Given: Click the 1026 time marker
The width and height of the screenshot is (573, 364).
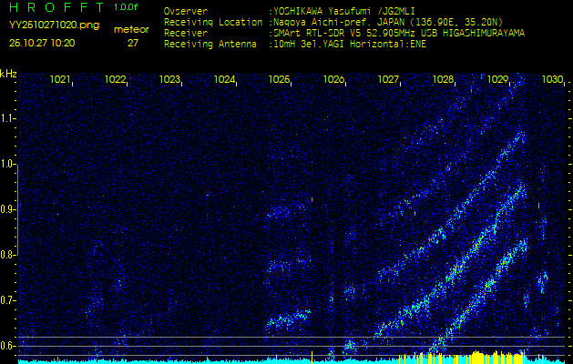Looking at the screenshot, I should [333, 79].
